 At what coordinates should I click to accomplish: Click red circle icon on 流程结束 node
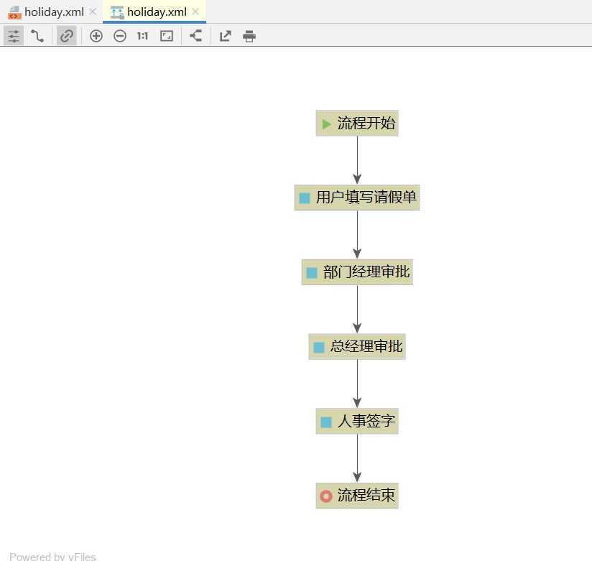[x=326, y=496]
